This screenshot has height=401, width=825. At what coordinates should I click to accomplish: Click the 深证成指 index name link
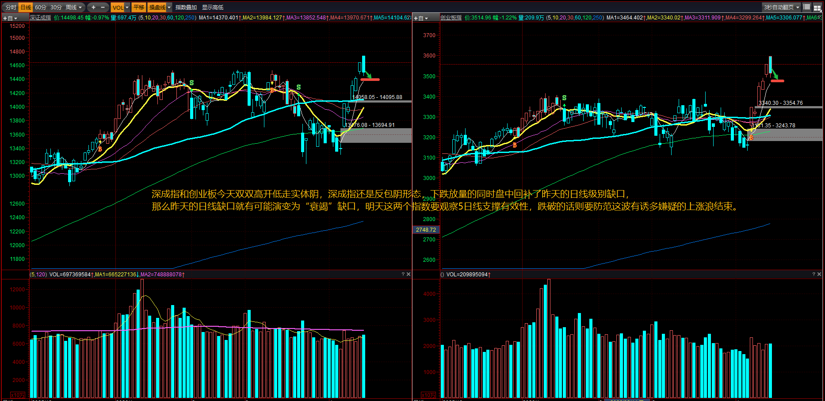coord(40,18)
